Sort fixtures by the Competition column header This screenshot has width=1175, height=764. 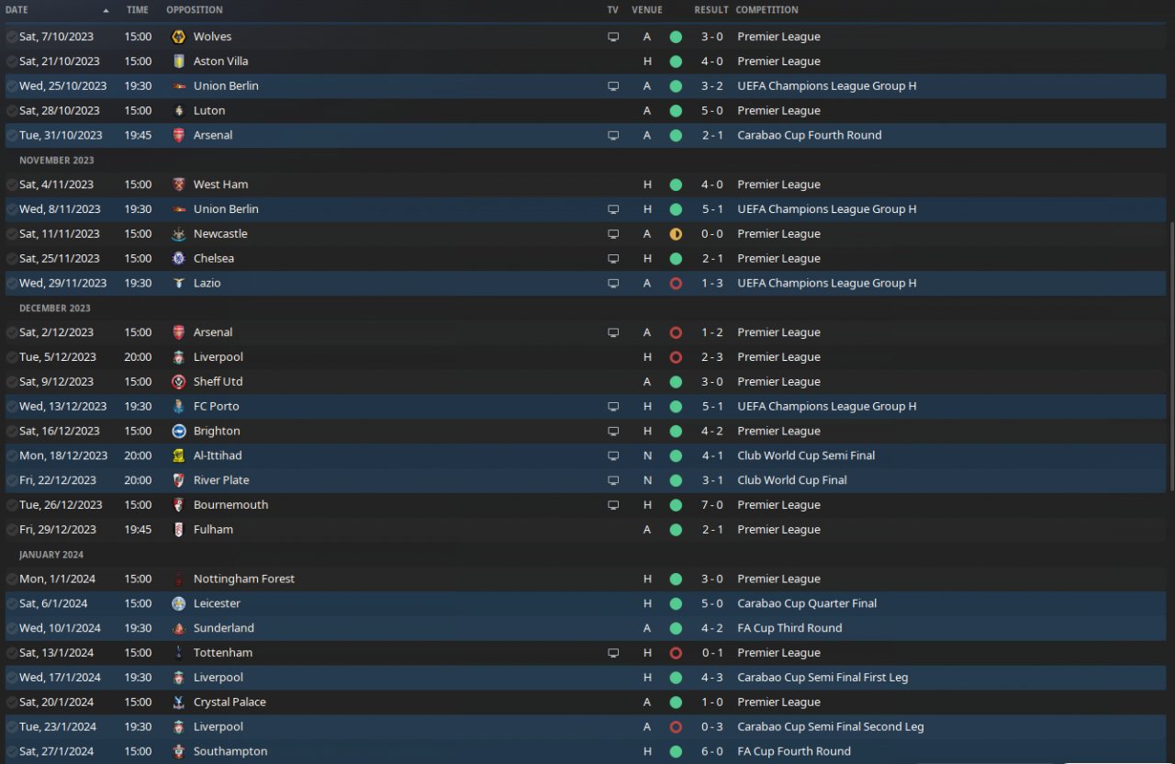767,10
